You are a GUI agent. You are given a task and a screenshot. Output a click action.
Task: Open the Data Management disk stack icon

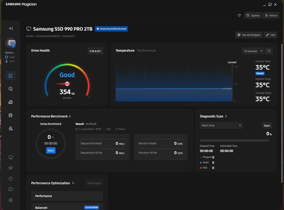[x=11, y=115]
